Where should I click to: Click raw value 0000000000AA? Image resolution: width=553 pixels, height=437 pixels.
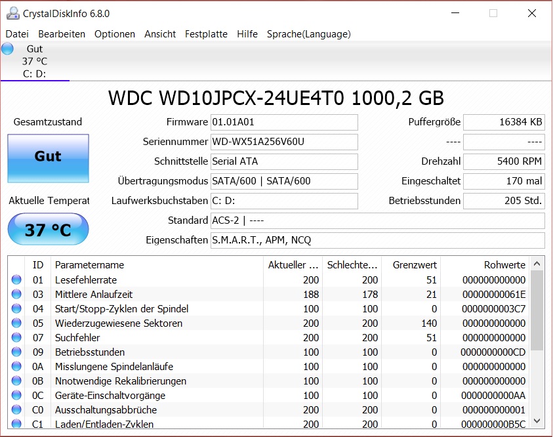(493, 396)
